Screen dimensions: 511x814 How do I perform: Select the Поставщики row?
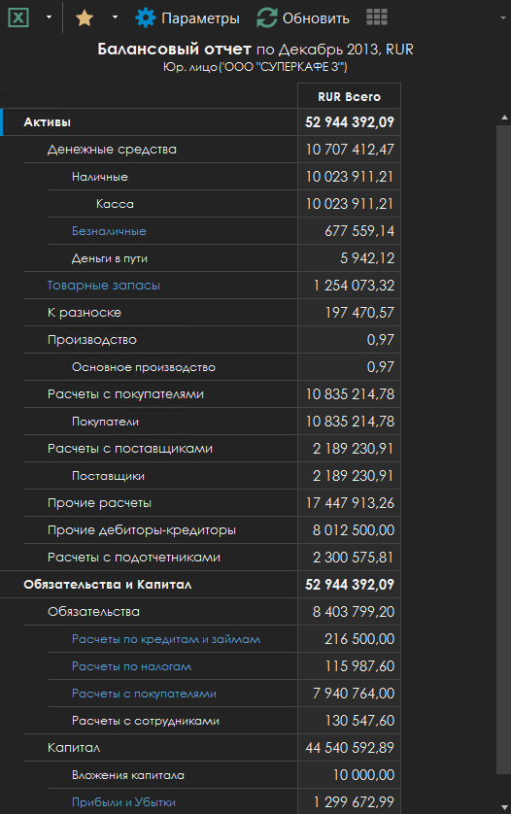[223, 476]
